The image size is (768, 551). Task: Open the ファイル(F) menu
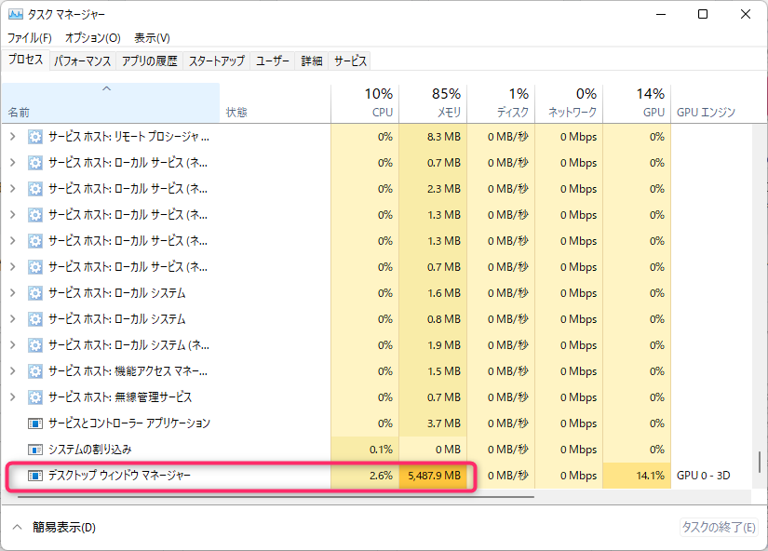(x=30, y=38)
